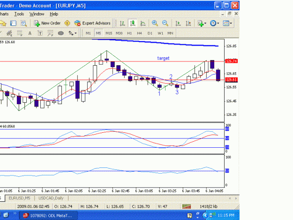Click the status bar value C: 126.70
Viewport: 293px width, 220px height.
[141, 206]
